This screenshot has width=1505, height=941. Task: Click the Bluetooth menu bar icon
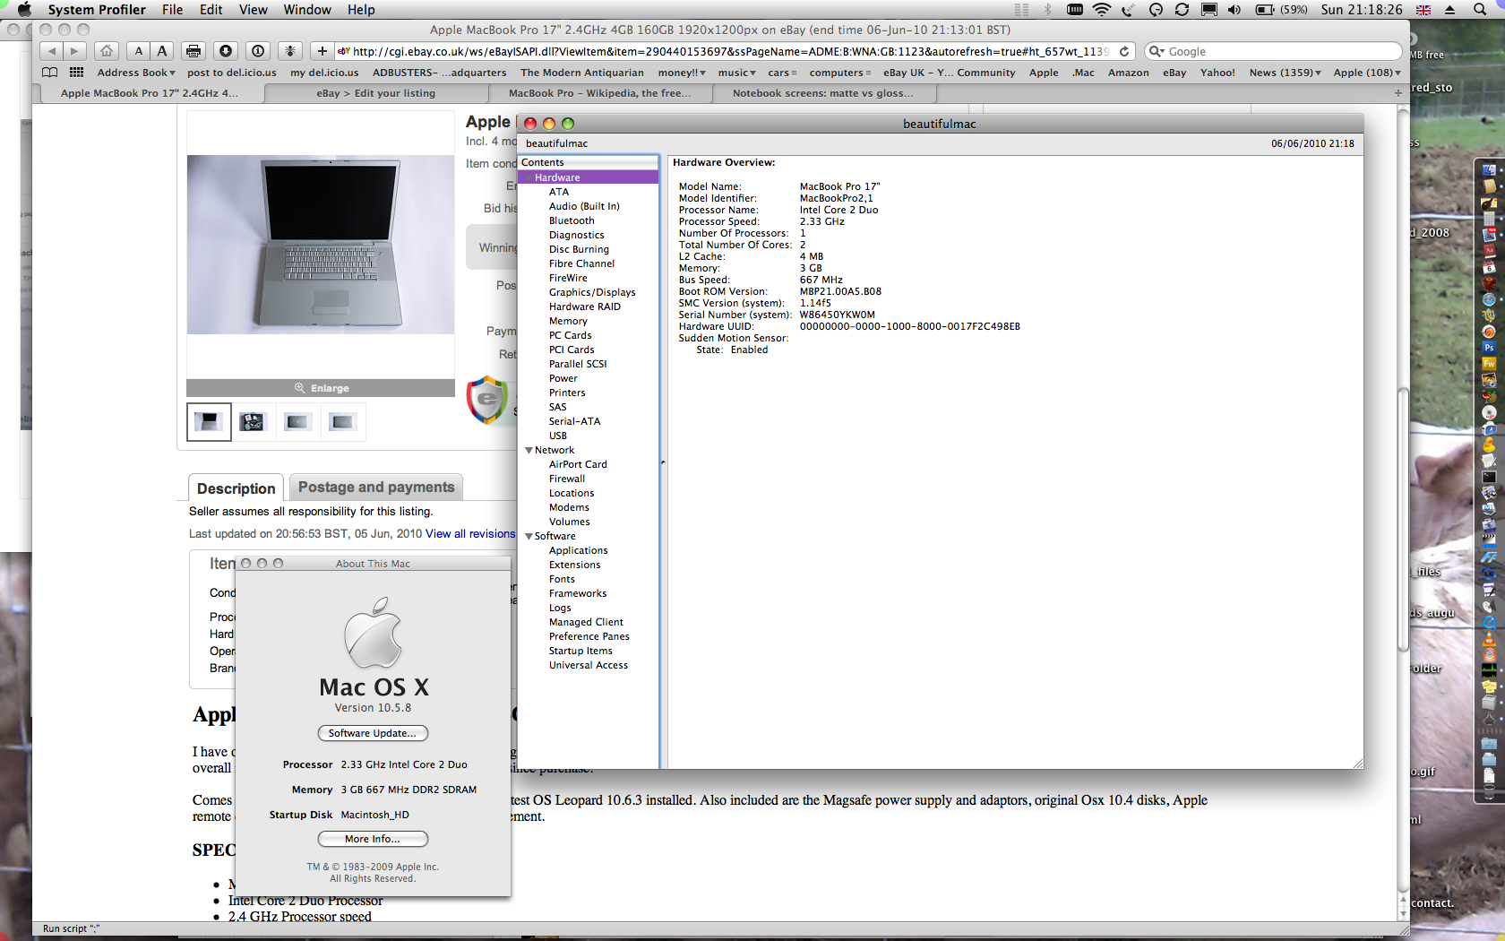[1047, 10]
